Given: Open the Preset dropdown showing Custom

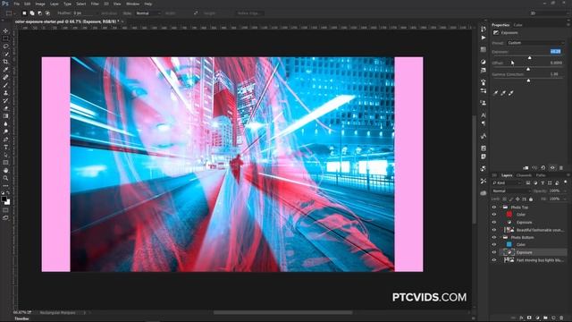Looking at the screenshot, I should pos(535,43).
